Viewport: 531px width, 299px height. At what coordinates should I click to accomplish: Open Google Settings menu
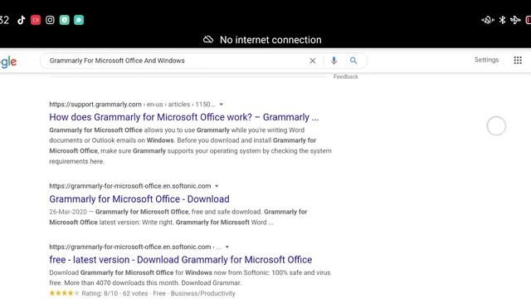[x=486, y=60]
